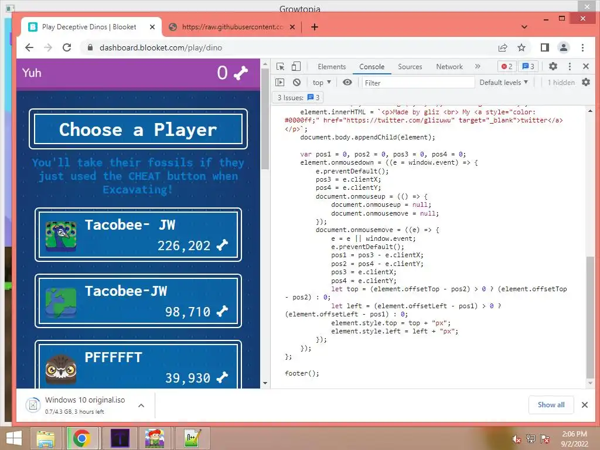Choose player Tacobee-JW with 98,710
Screen dimensions: 600x450
(x=138, y=301)
